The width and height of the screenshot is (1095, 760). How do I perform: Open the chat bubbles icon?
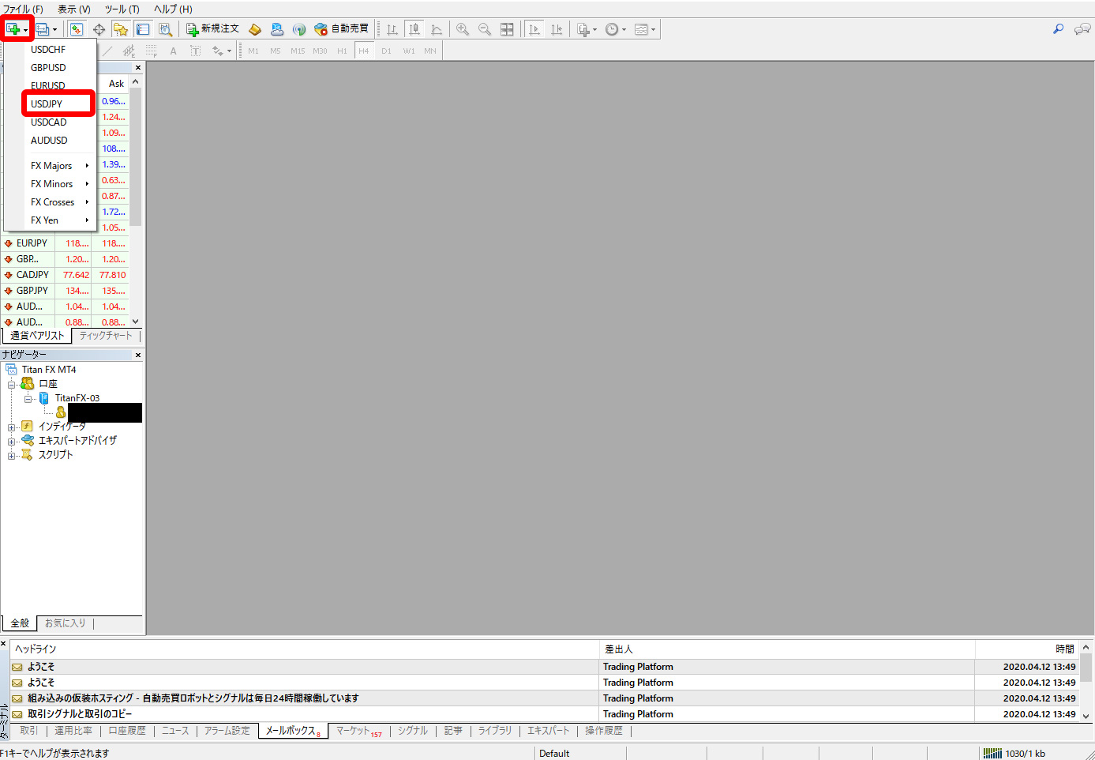point(1082,29)
